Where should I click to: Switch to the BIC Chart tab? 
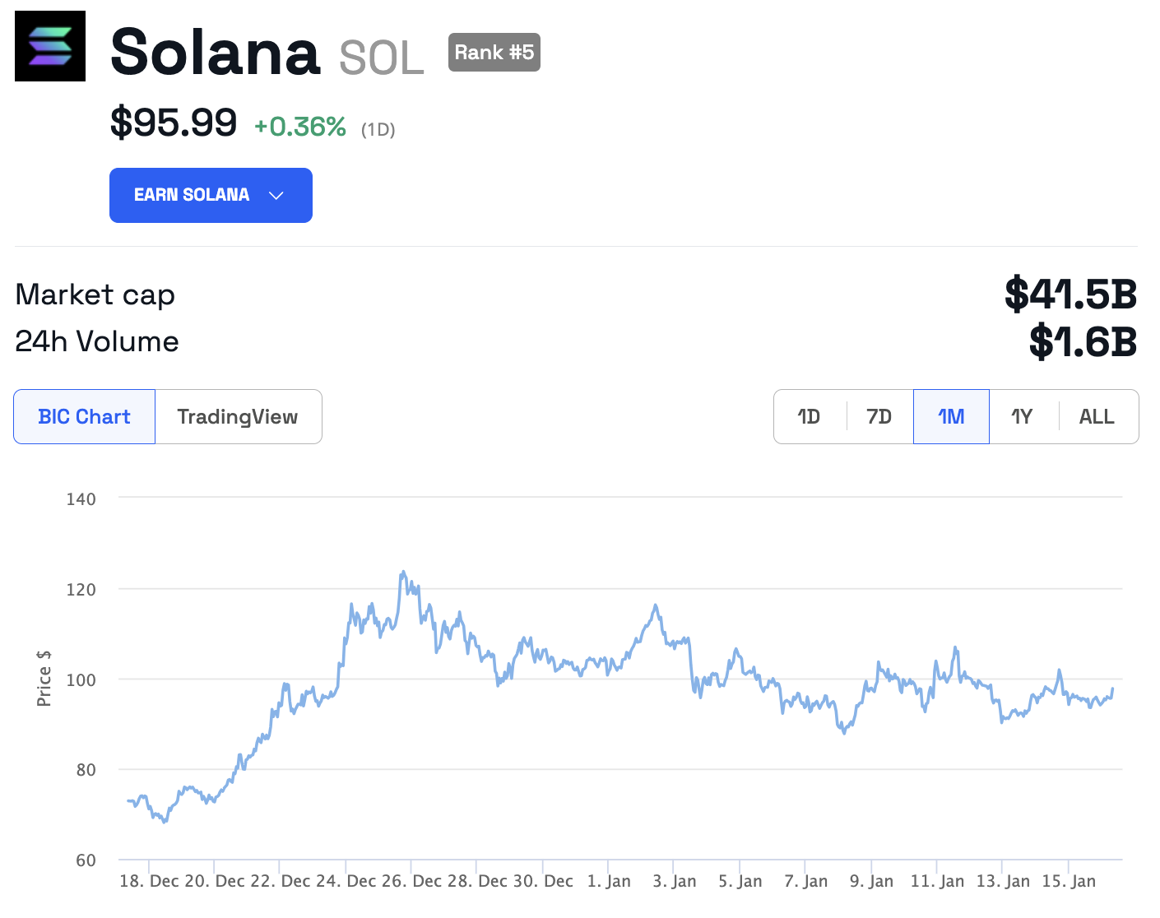click(x=84, y=417)
